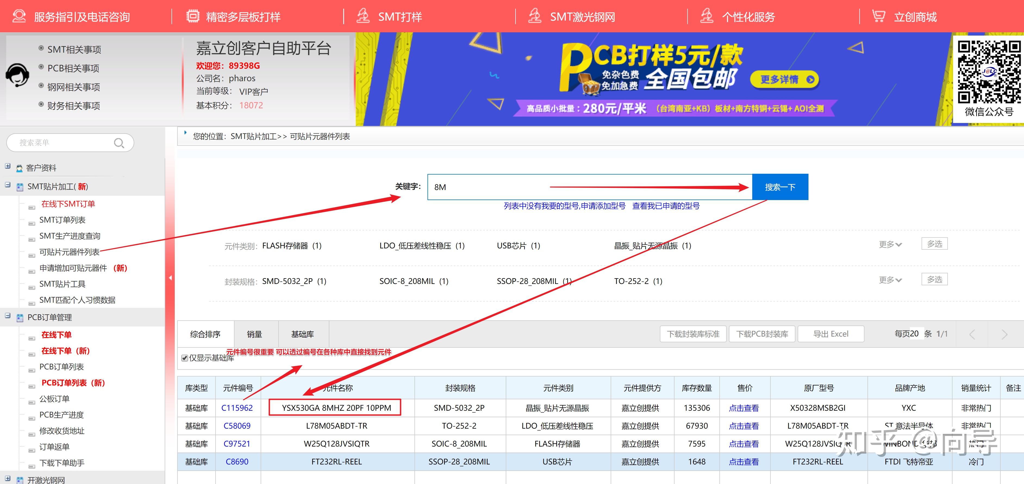
Task: Switch to the 销量 sorting tab
Action: 254,334
